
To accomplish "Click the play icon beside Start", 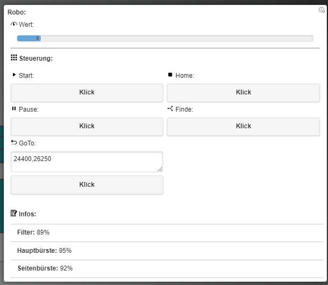I will [14, 75].
